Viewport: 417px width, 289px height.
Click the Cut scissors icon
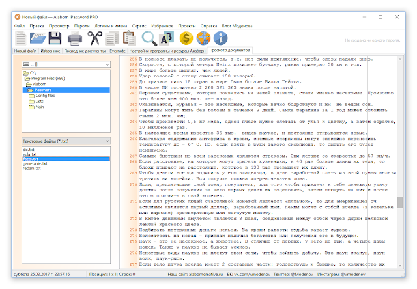coord(94,38)
